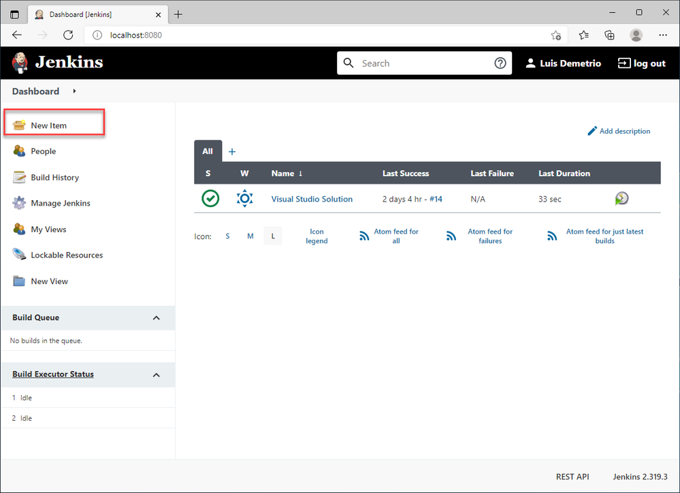Click the green success status icon
The width and height of the screenshot is (680, 493).
[x=210, y=199]
